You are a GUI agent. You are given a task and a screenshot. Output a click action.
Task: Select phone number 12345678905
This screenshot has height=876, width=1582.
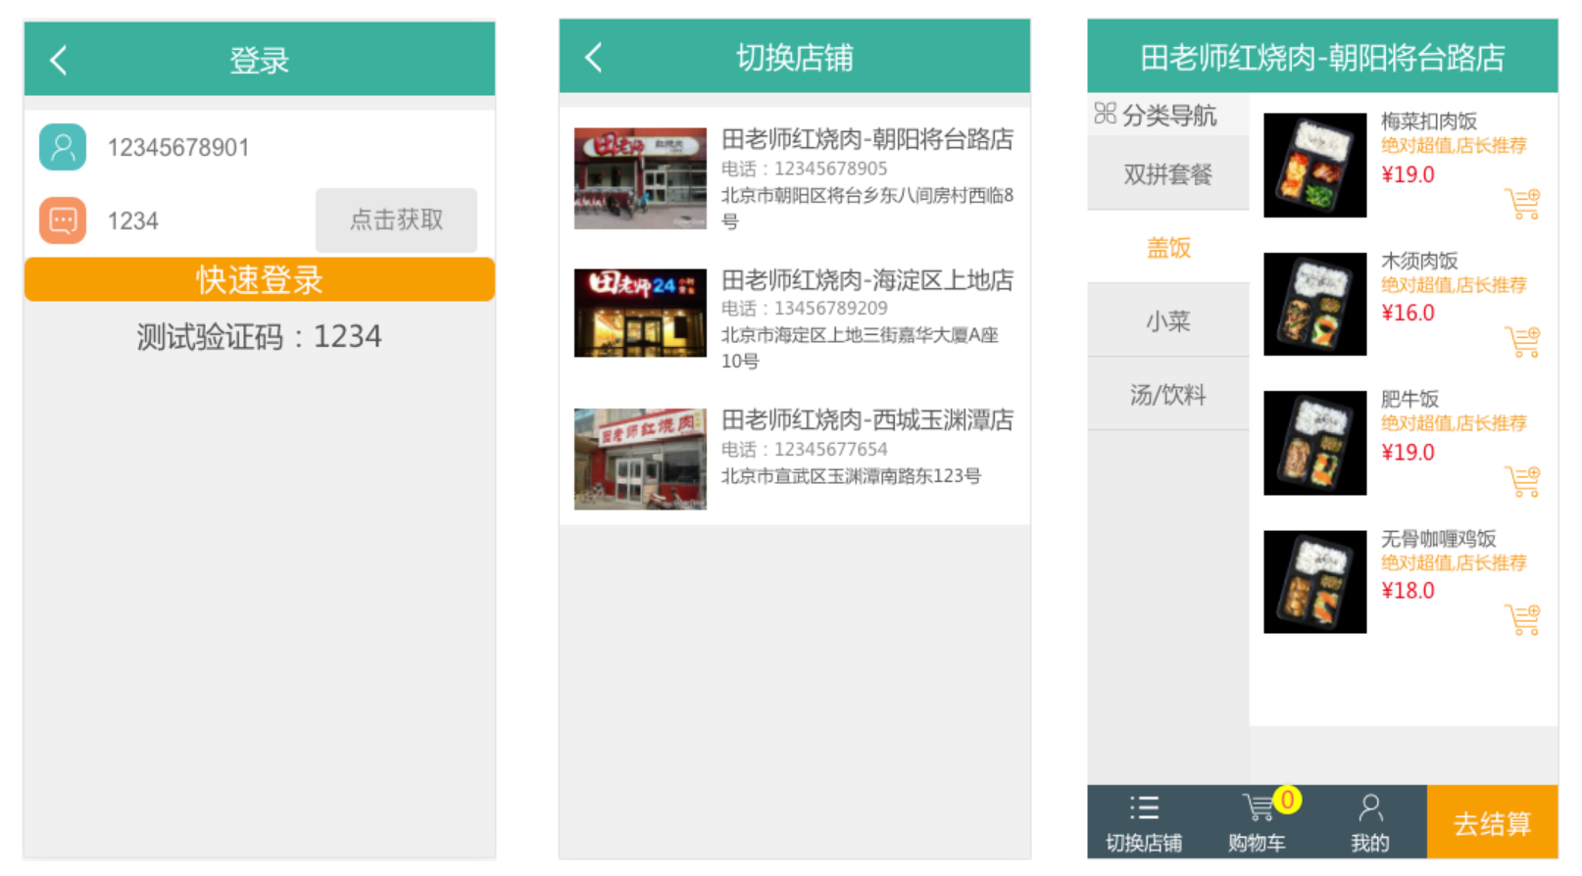831,169
